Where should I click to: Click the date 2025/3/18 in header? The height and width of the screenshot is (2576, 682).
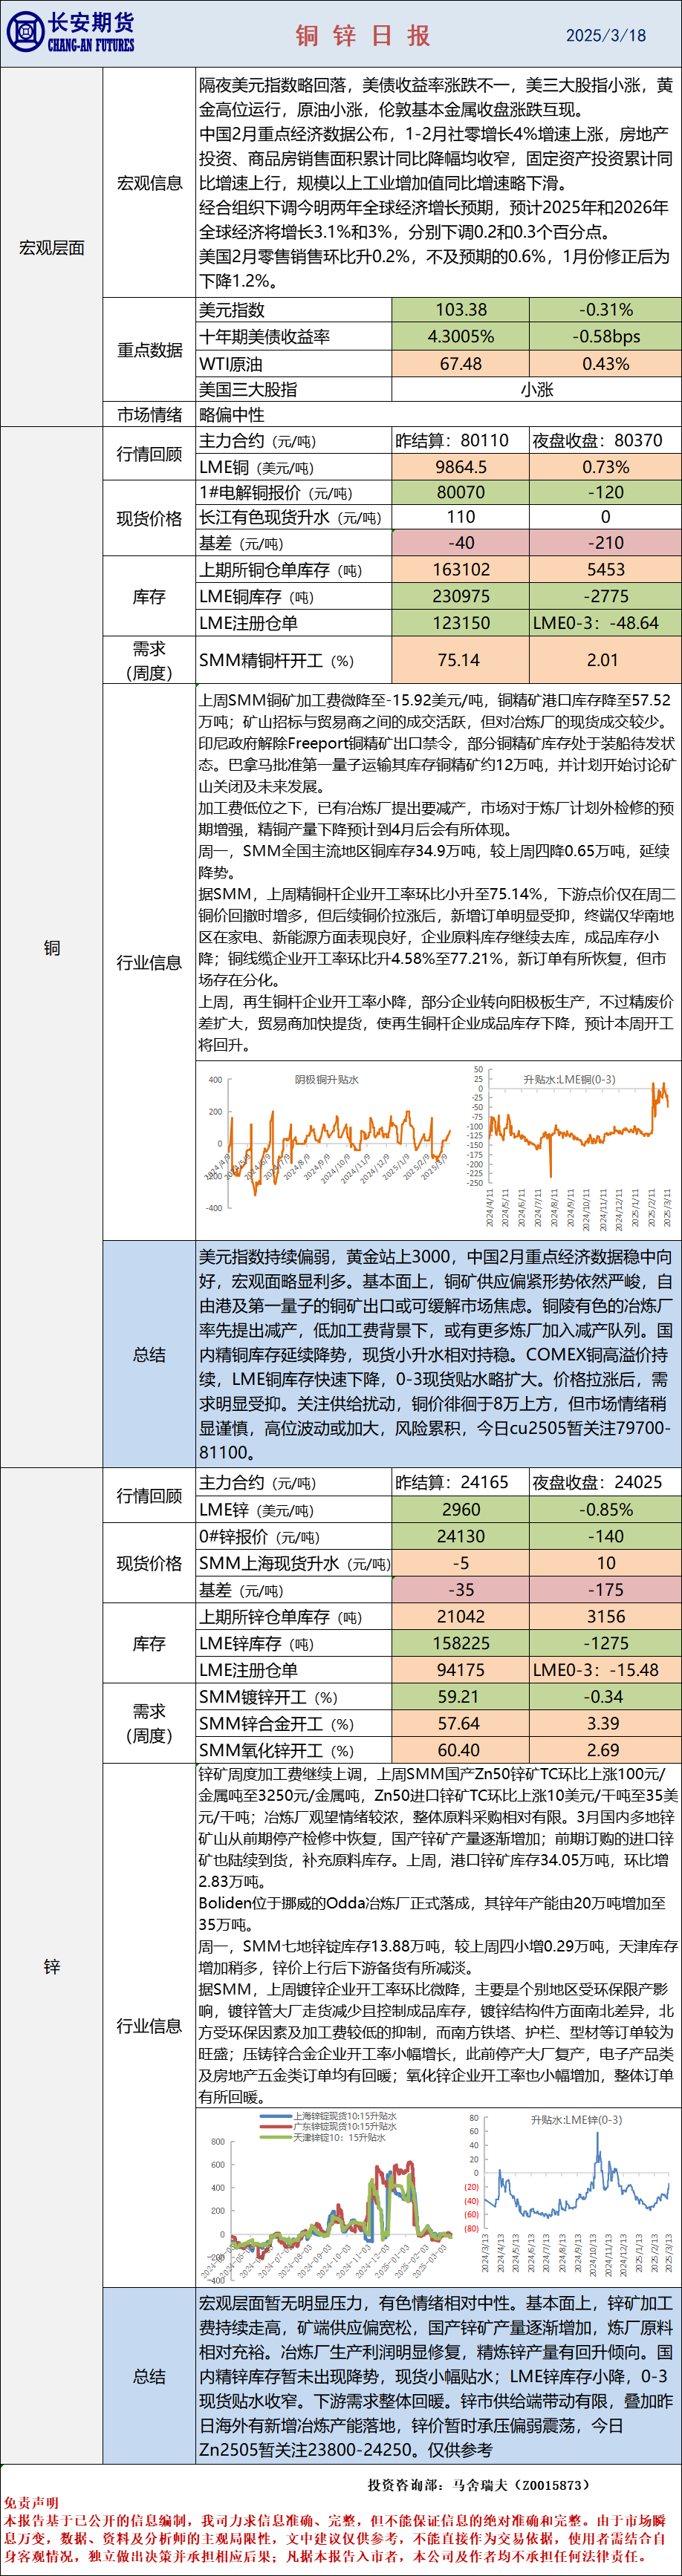pos(605,36)
